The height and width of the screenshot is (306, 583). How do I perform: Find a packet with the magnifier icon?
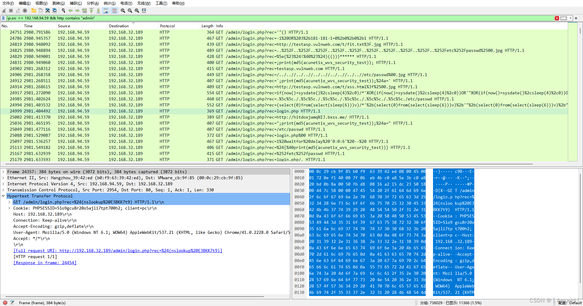63,11
